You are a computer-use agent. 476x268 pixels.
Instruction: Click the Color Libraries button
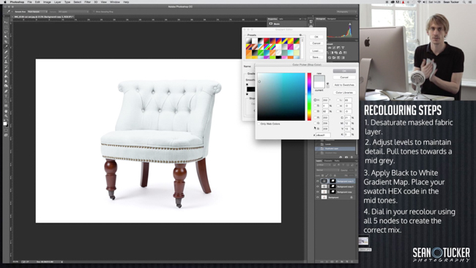coord(344,92)
